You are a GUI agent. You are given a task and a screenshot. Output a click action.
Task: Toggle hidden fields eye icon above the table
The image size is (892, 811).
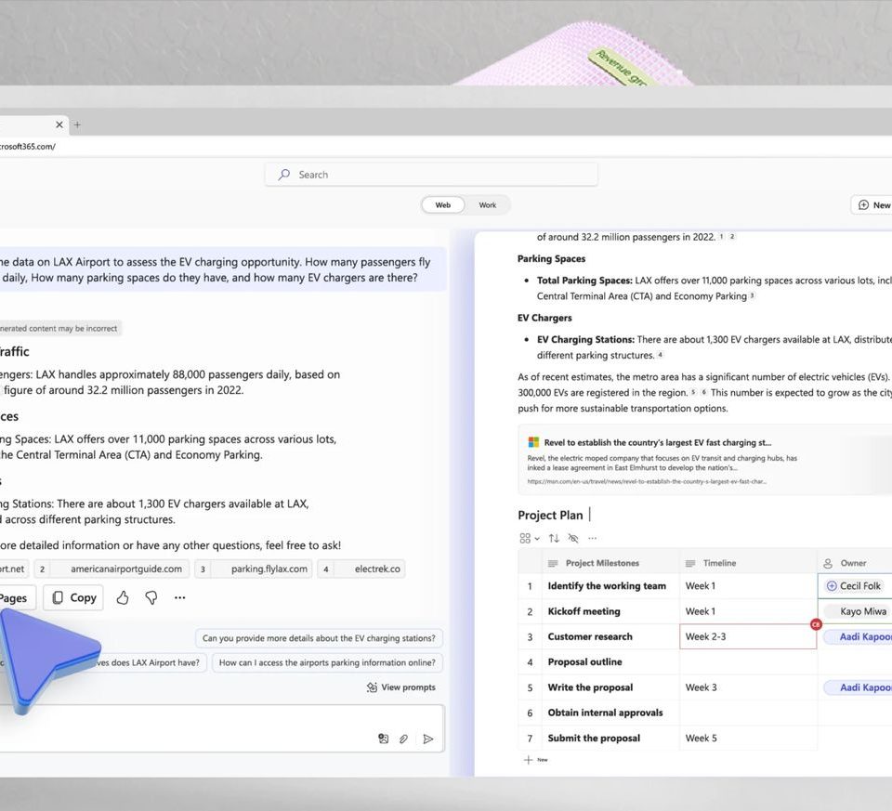[573, 538]
